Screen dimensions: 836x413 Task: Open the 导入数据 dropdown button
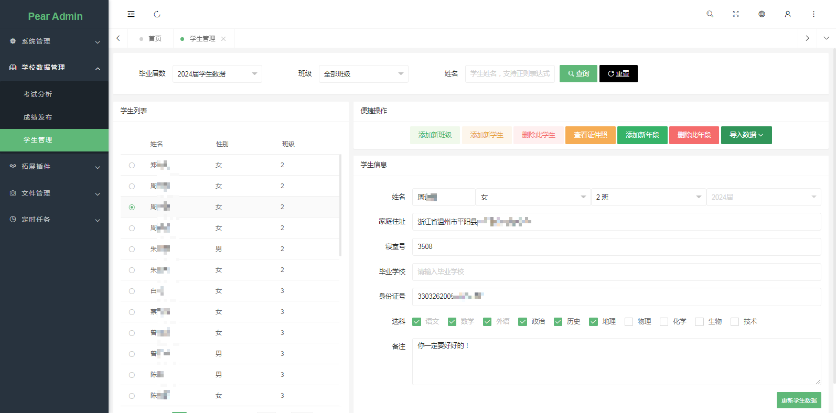(x=746, y=135)
